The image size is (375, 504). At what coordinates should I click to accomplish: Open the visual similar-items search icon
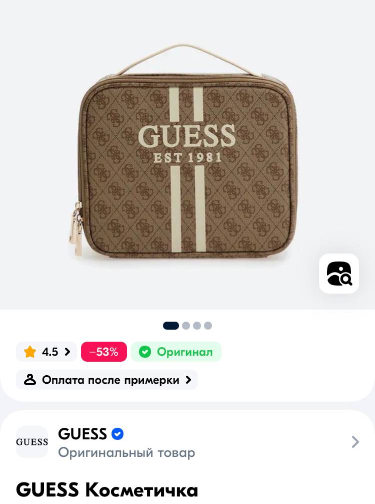point(339,274)
